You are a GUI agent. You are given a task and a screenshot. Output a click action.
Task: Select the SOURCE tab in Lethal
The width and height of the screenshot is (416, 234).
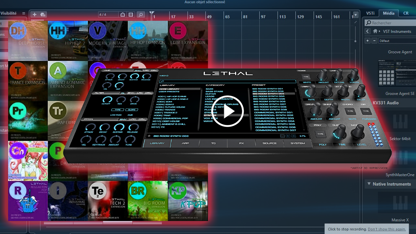coord(269,143)
